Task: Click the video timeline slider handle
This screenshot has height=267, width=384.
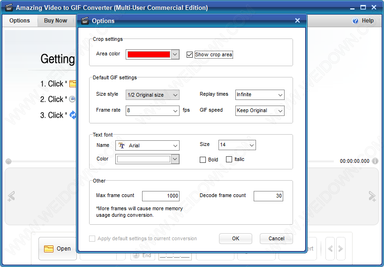Action: coord(8,161)
